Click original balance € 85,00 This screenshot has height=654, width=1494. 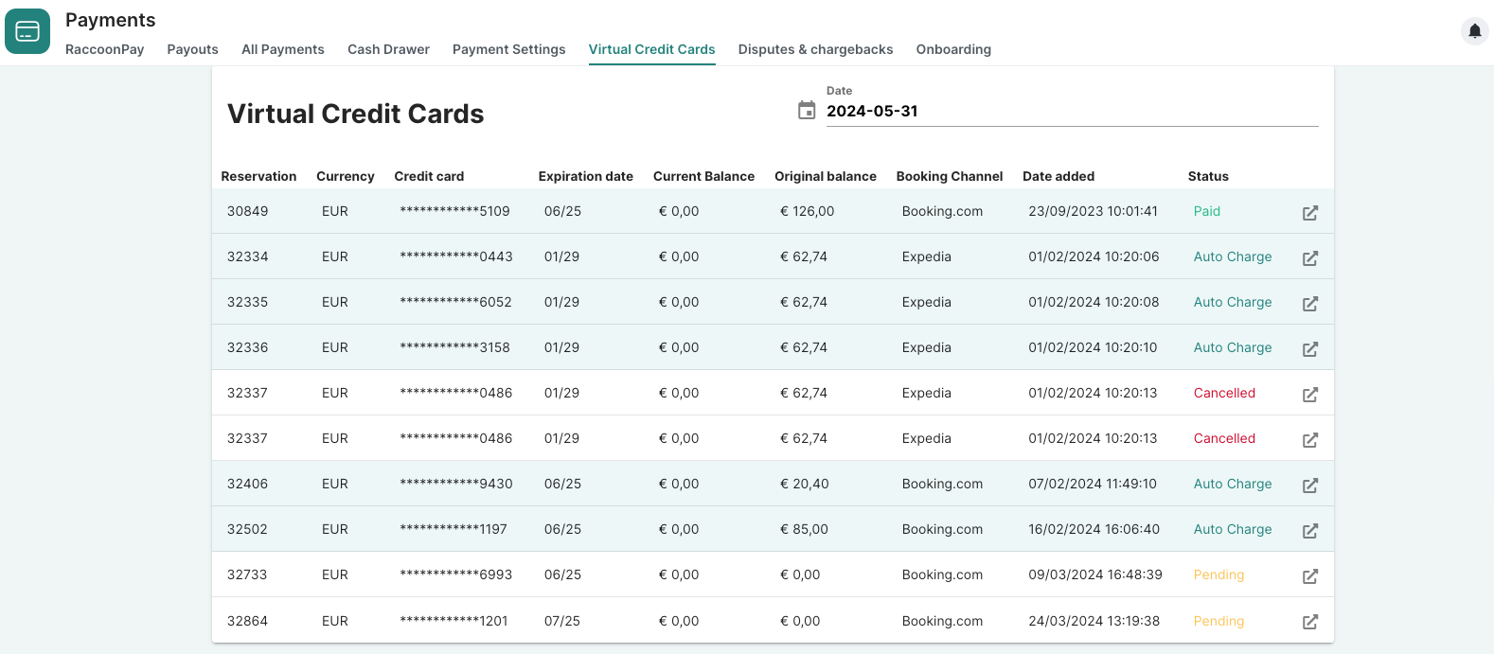(805, 529)
